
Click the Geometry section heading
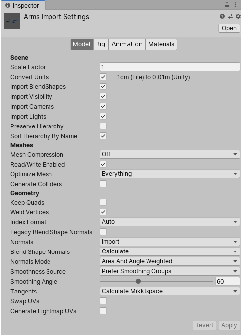(25, 193)
